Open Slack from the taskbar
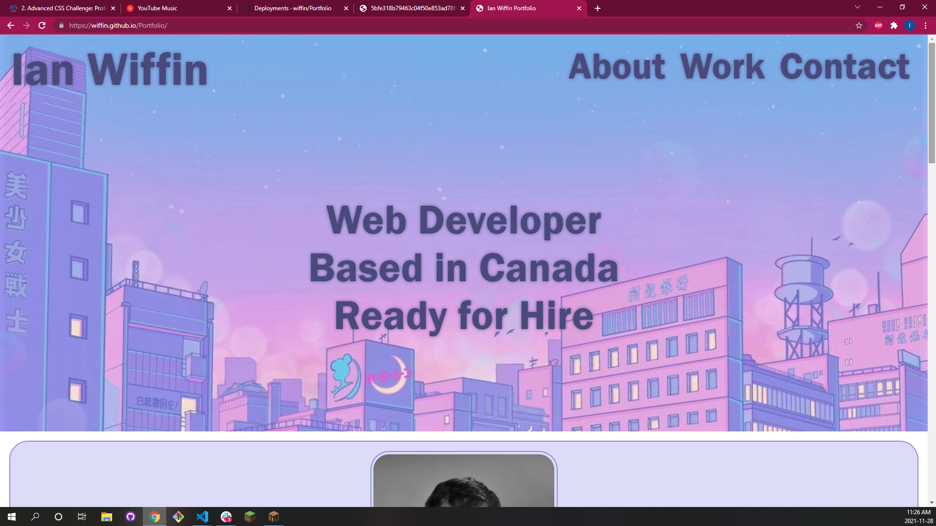Viewport: 936px width, 526px height. pyautogui.click(x=226, y=517)
